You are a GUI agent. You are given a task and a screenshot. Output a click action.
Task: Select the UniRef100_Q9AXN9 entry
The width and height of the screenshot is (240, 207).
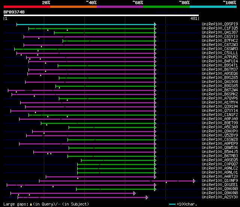(220, 189)
